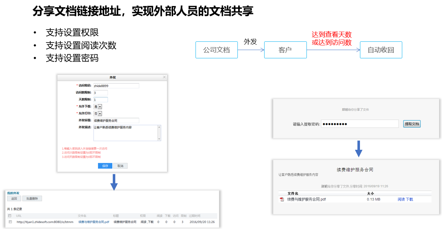
Task: Open the 续费与维护服务合同.pdf link in 我的外发 list
Action: tap(94, 222)
